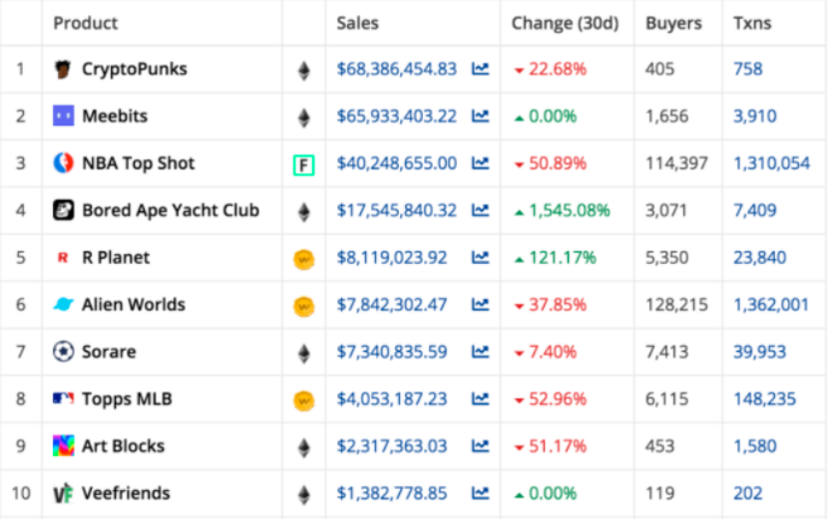Open the R Planet sales chart icon
This screenshot has width=829, height=519.
click(480, 258)
